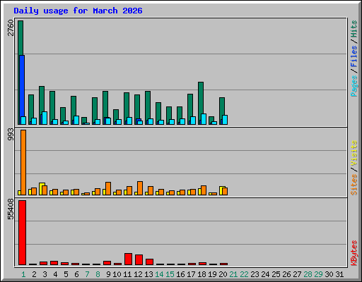Click the 'KBytes' legend label
The height and width of the screenshot is (282, 362).
click(354, 253)
